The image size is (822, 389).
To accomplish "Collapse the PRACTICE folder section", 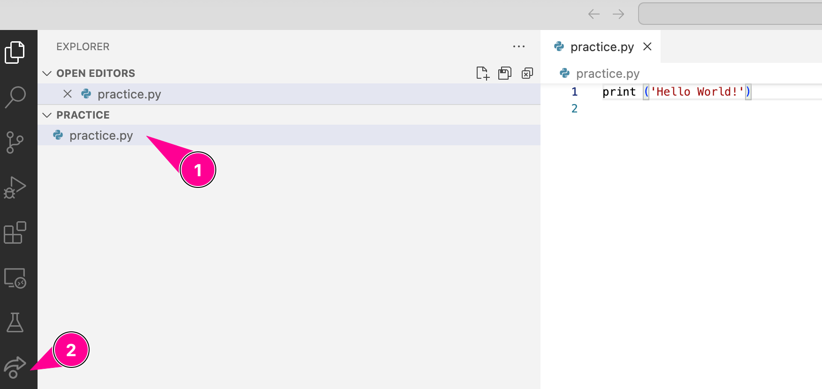I will (47, 115).
